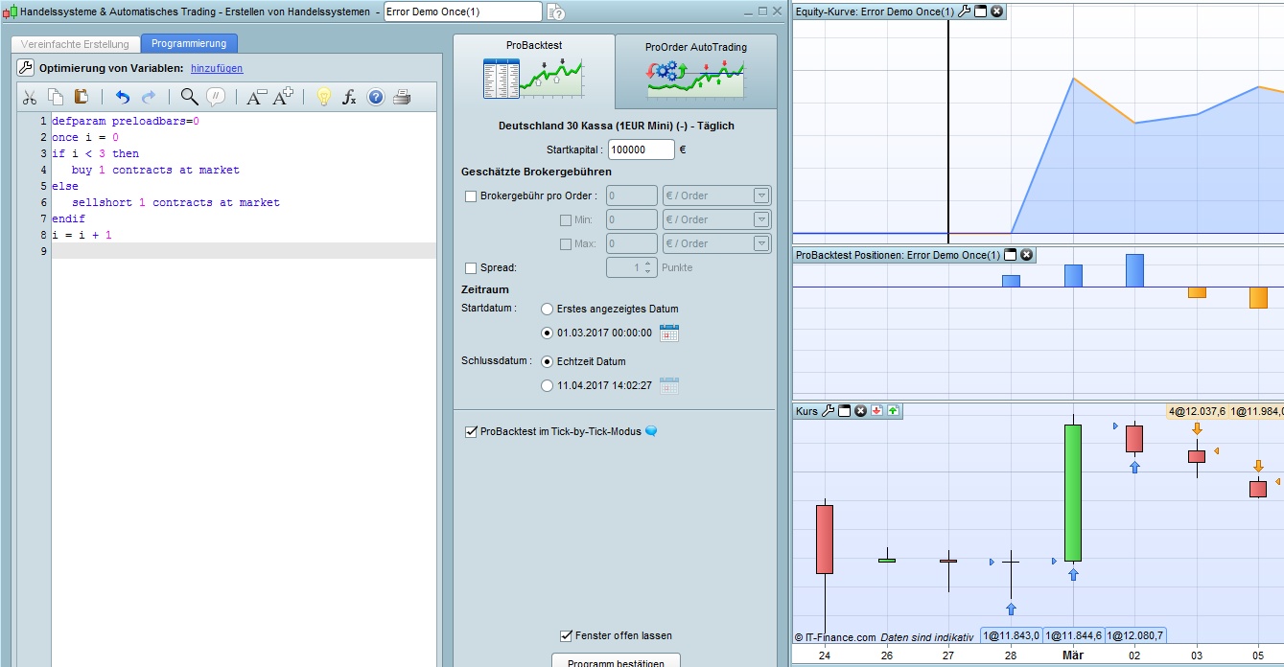The width and height of the screenshot is (1284, 667).
Task: Open the Brokergebühr € / Order dropdown
Action: click(x=761, y=196)
